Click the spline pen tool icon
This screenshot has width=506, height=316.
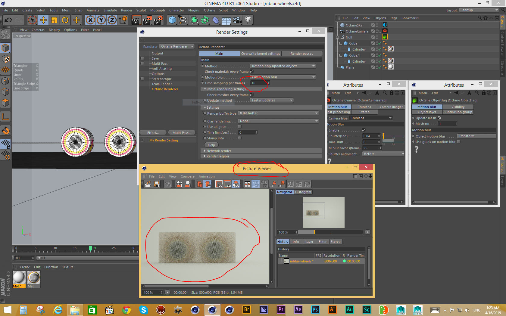pos(183,20)
